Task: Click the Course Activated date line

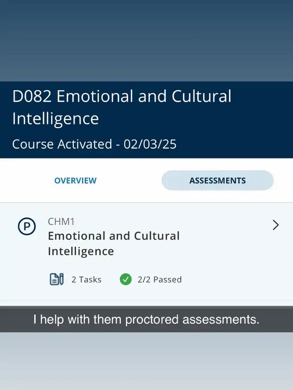Action: [x=94, y=144]
